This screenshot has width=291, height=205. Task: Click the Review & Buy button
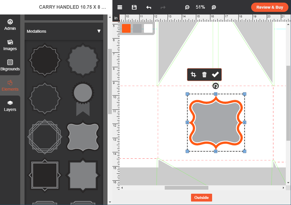pos(270,7)
